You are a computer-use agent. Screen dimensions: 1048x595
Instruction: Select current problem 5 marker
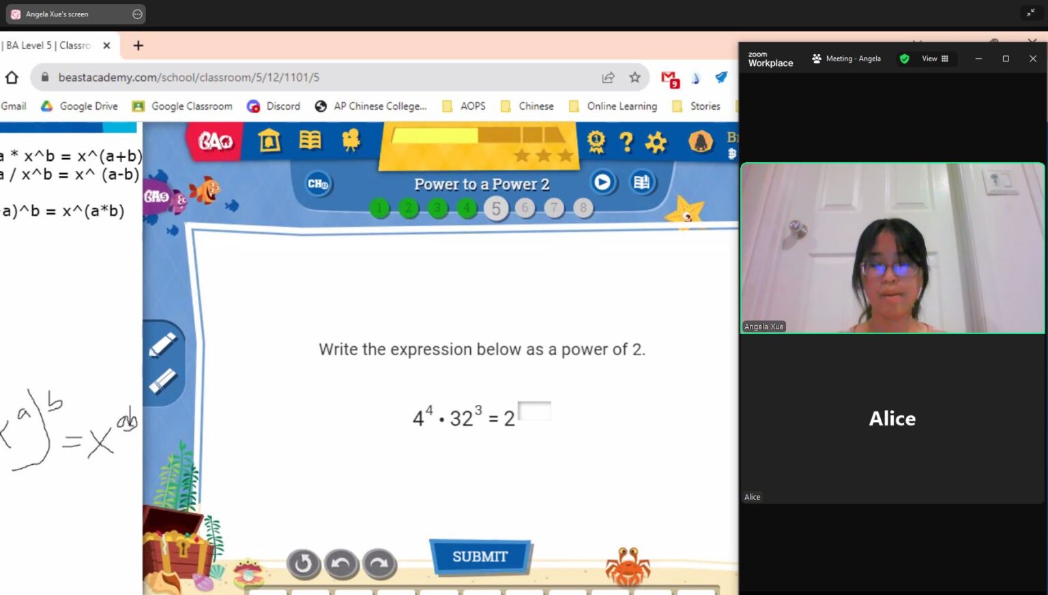click(x=496, y=209)
